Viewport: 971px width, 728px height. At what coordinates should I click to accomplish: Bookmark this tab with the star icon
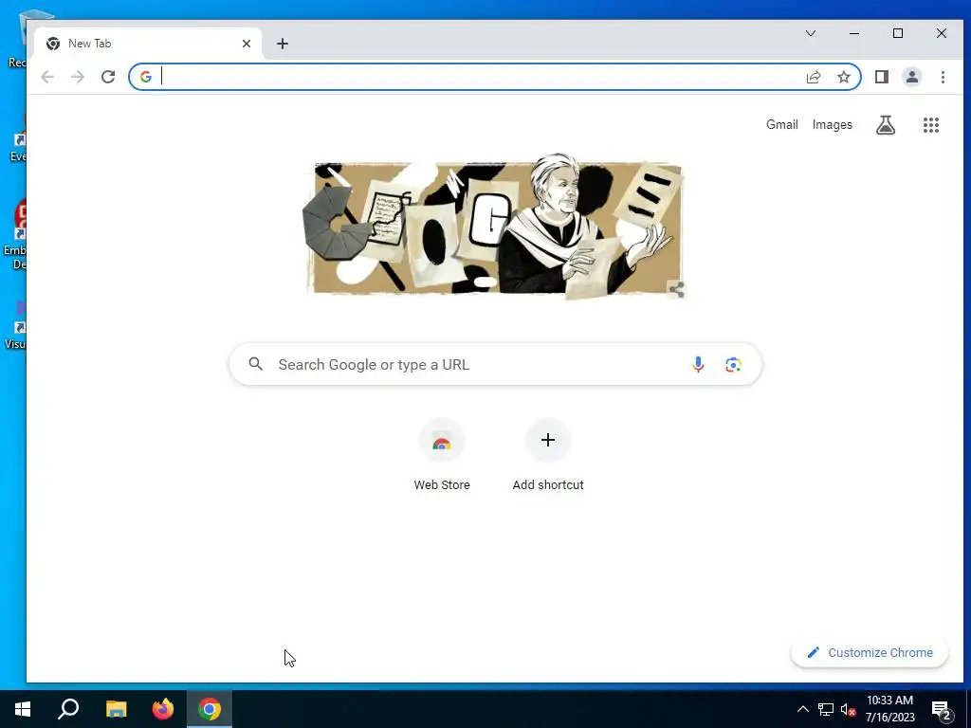[843, 77]
